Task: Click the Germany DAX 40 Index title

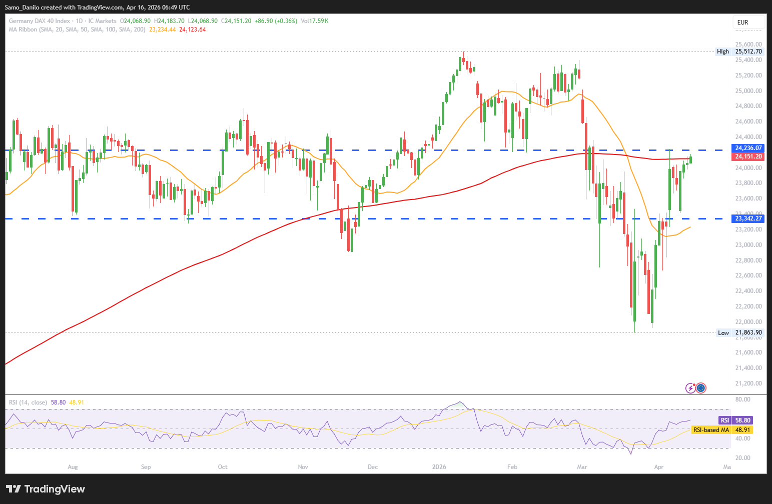Action: coord(40,21)
